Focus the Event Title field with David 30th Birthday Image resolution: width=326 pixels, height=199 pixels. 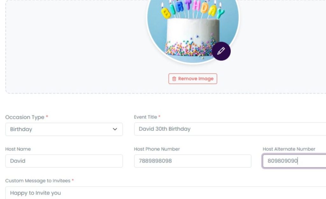[x=229, y=129]
